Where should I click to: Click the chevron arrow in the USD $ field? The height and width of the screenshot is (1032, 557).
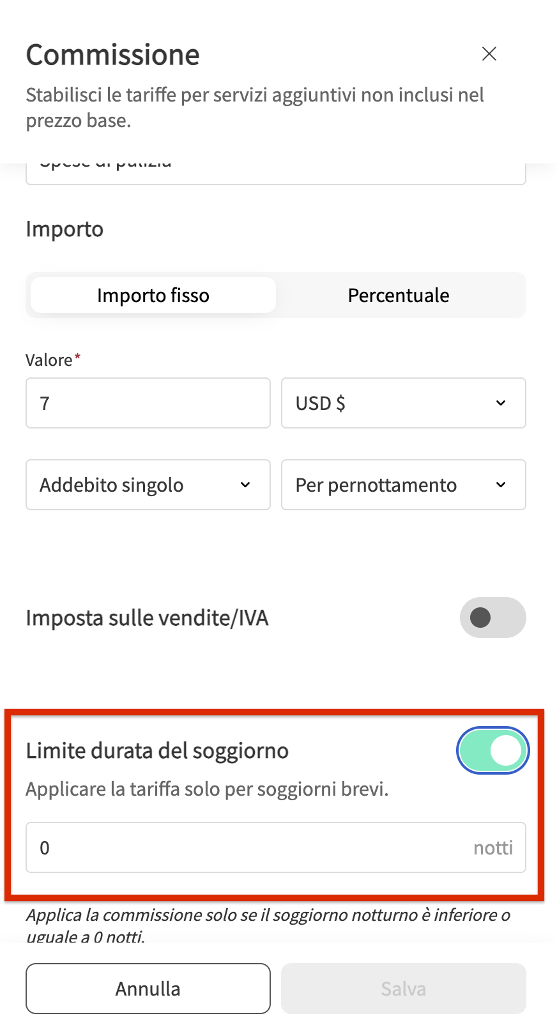click(501, 403)
